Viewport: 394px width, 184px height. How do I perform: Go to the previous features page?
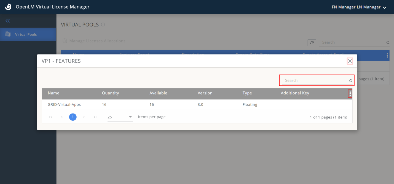click(x=62, y=117)
